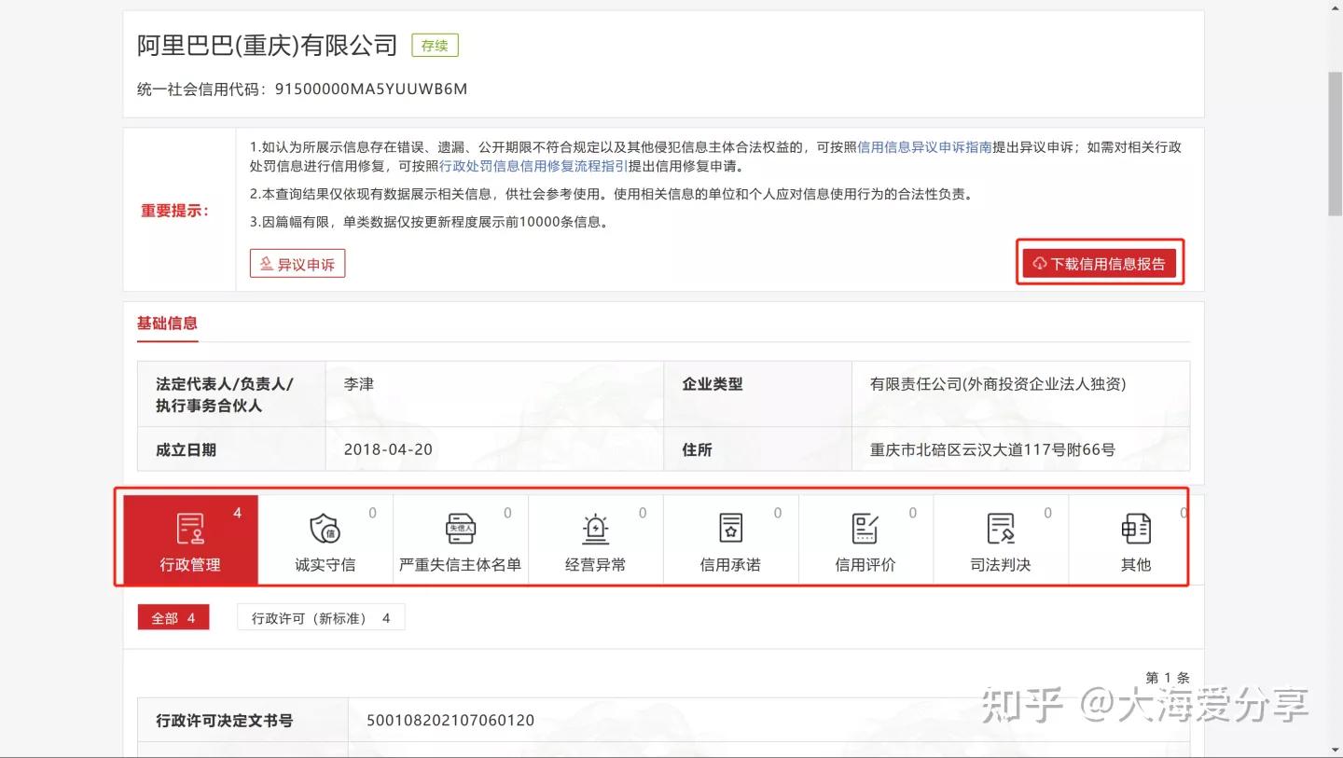Image resolution: width=1343 pixels, height=758 pixels.
Task: Select the 基础信息 section header
Action: tap(167, 323)
